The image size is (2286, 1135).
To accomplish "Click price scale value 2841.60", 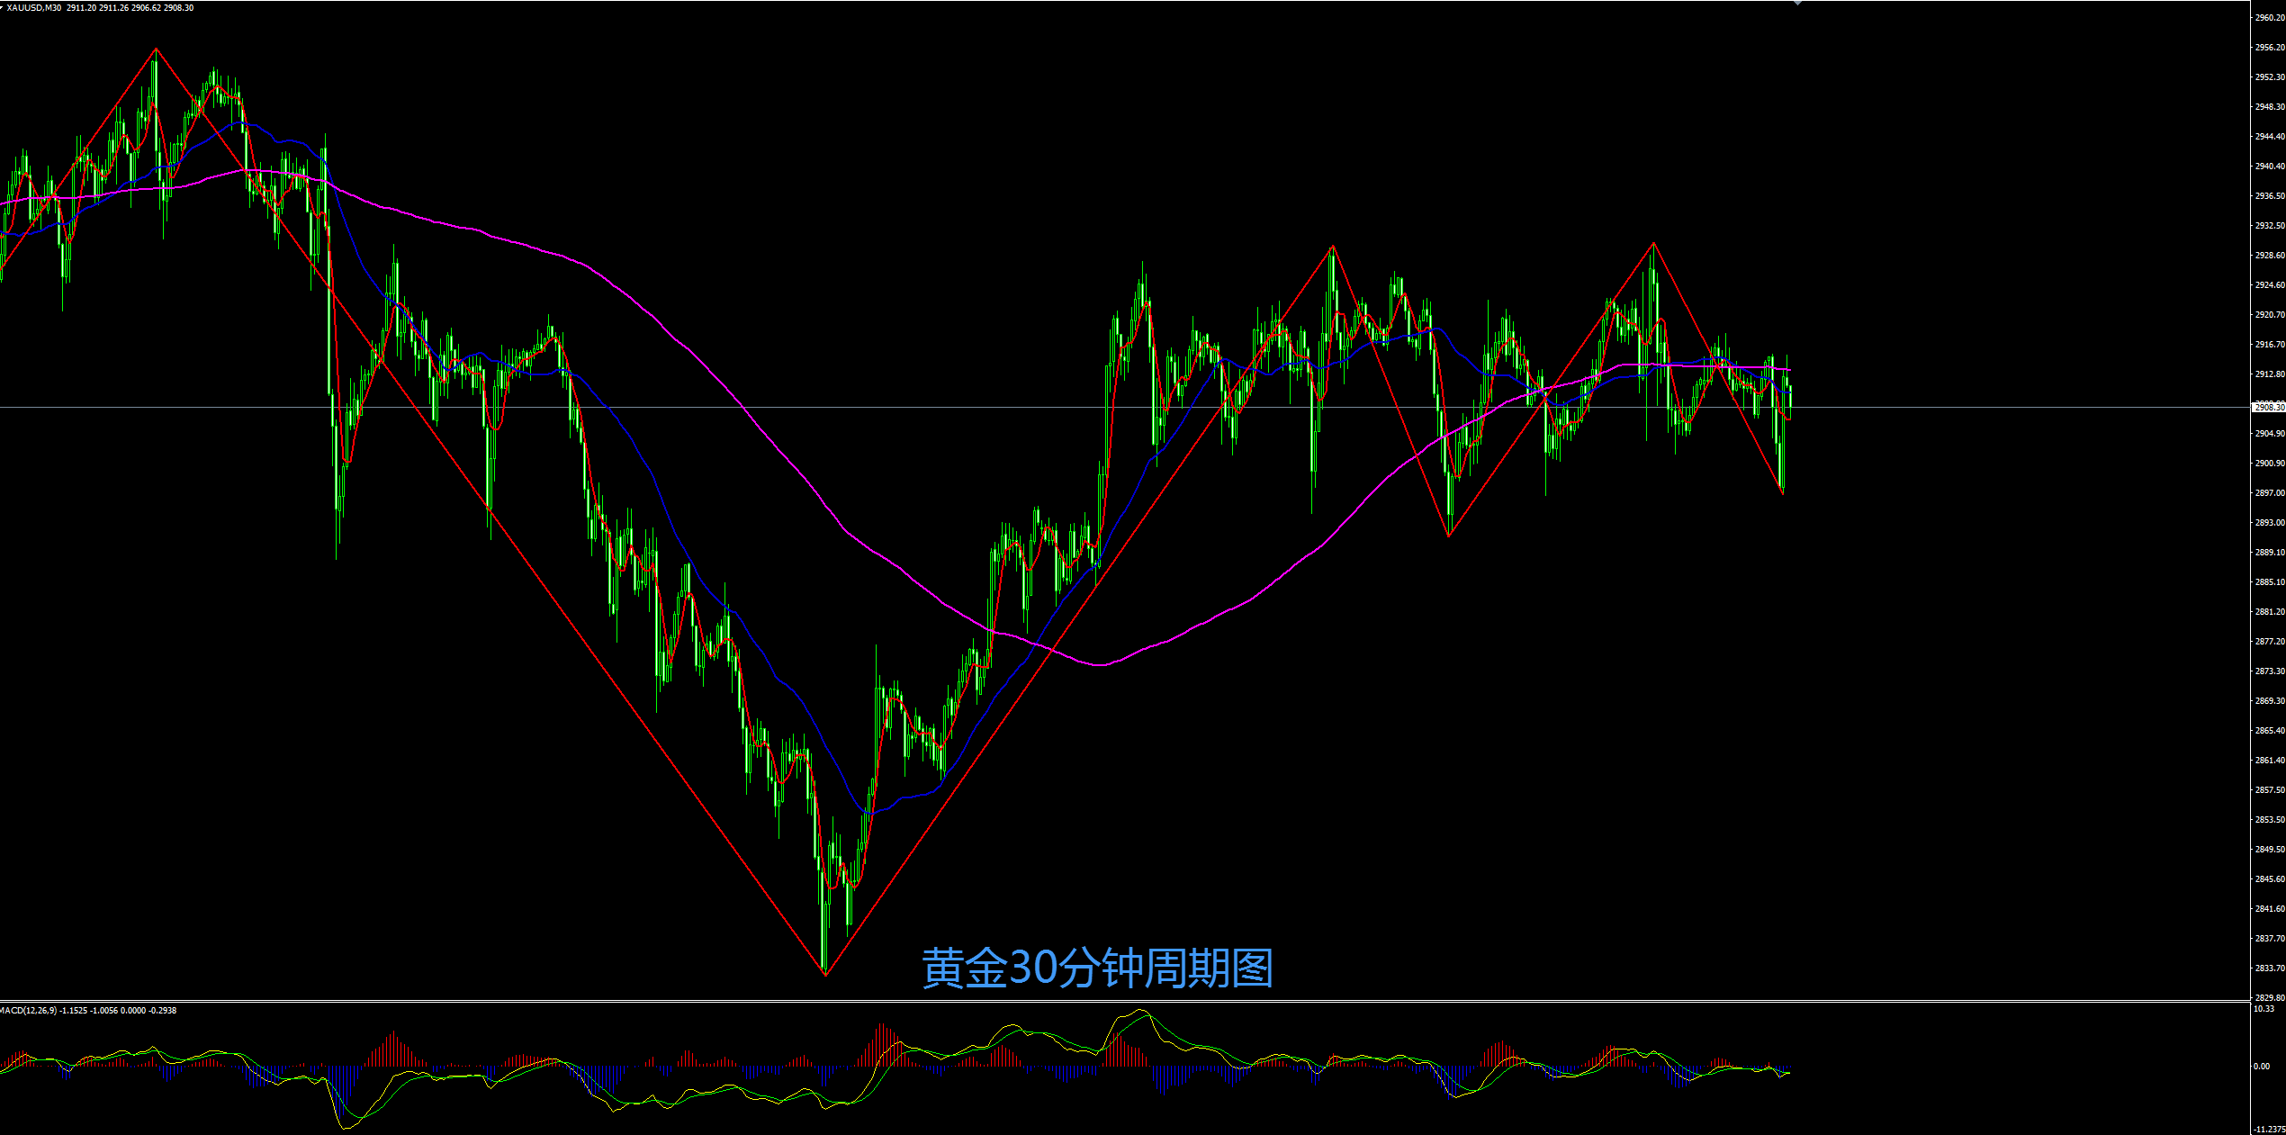I will point(2270,909).
